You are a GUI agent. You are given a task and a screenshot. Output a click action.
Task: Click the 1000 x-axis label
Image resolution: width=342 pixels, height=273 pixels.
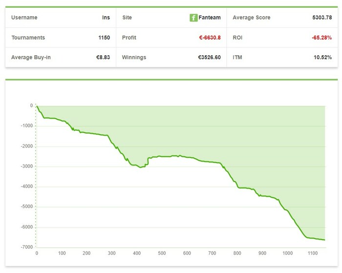point(287,253)
